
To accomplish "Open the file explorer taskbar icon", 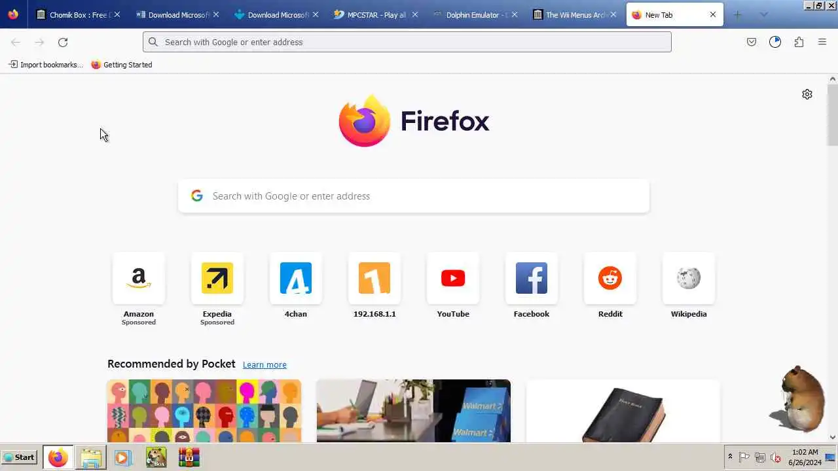I will click(x=91, y=457).
